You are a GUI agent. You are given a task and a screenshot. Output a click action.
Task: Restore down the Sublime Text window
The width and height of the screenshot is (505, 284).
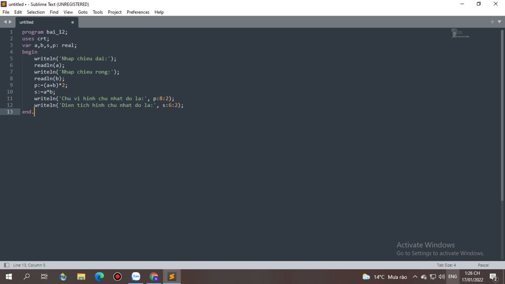coord(478,4)
